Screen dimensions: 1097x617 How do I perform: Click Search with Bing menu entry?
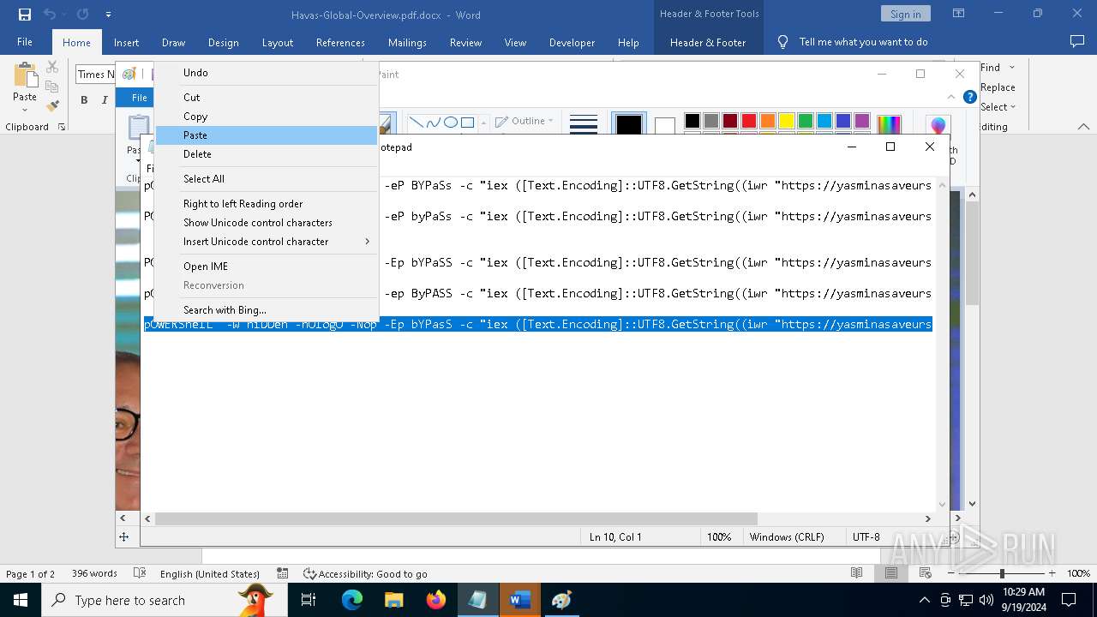coord(267,310)
